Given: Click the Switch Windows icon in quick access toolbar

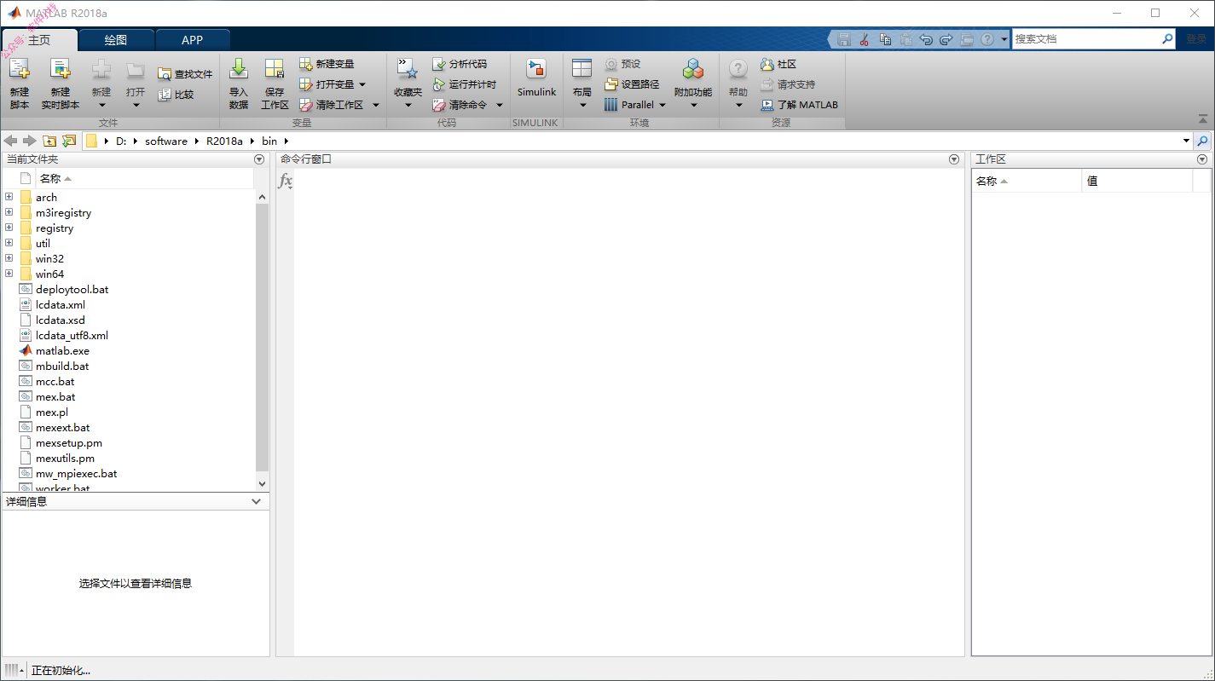Looking at the screenshot, I should point(967,39).
